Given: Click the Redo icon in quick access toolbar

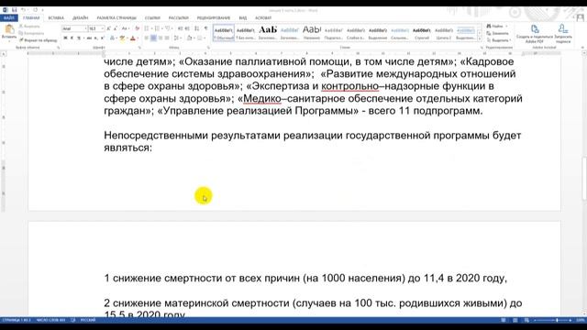Looking at the screenshot, I should point(36,10).
